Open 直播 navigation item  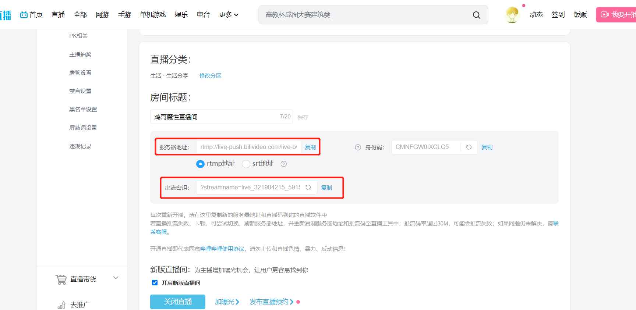click(x=58, y=15)
